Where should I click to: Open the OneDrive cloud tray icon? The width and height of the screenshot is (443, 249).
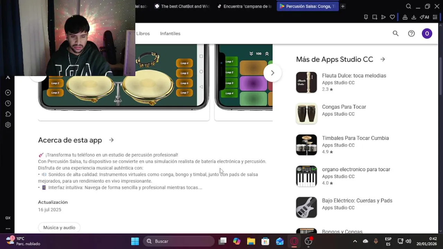[365, 241]
